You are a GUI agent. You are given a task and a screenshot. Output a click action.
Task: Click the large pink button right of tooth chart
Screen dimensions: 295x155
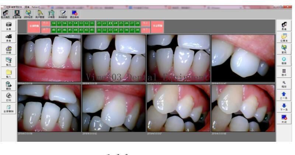pos(157,27)
